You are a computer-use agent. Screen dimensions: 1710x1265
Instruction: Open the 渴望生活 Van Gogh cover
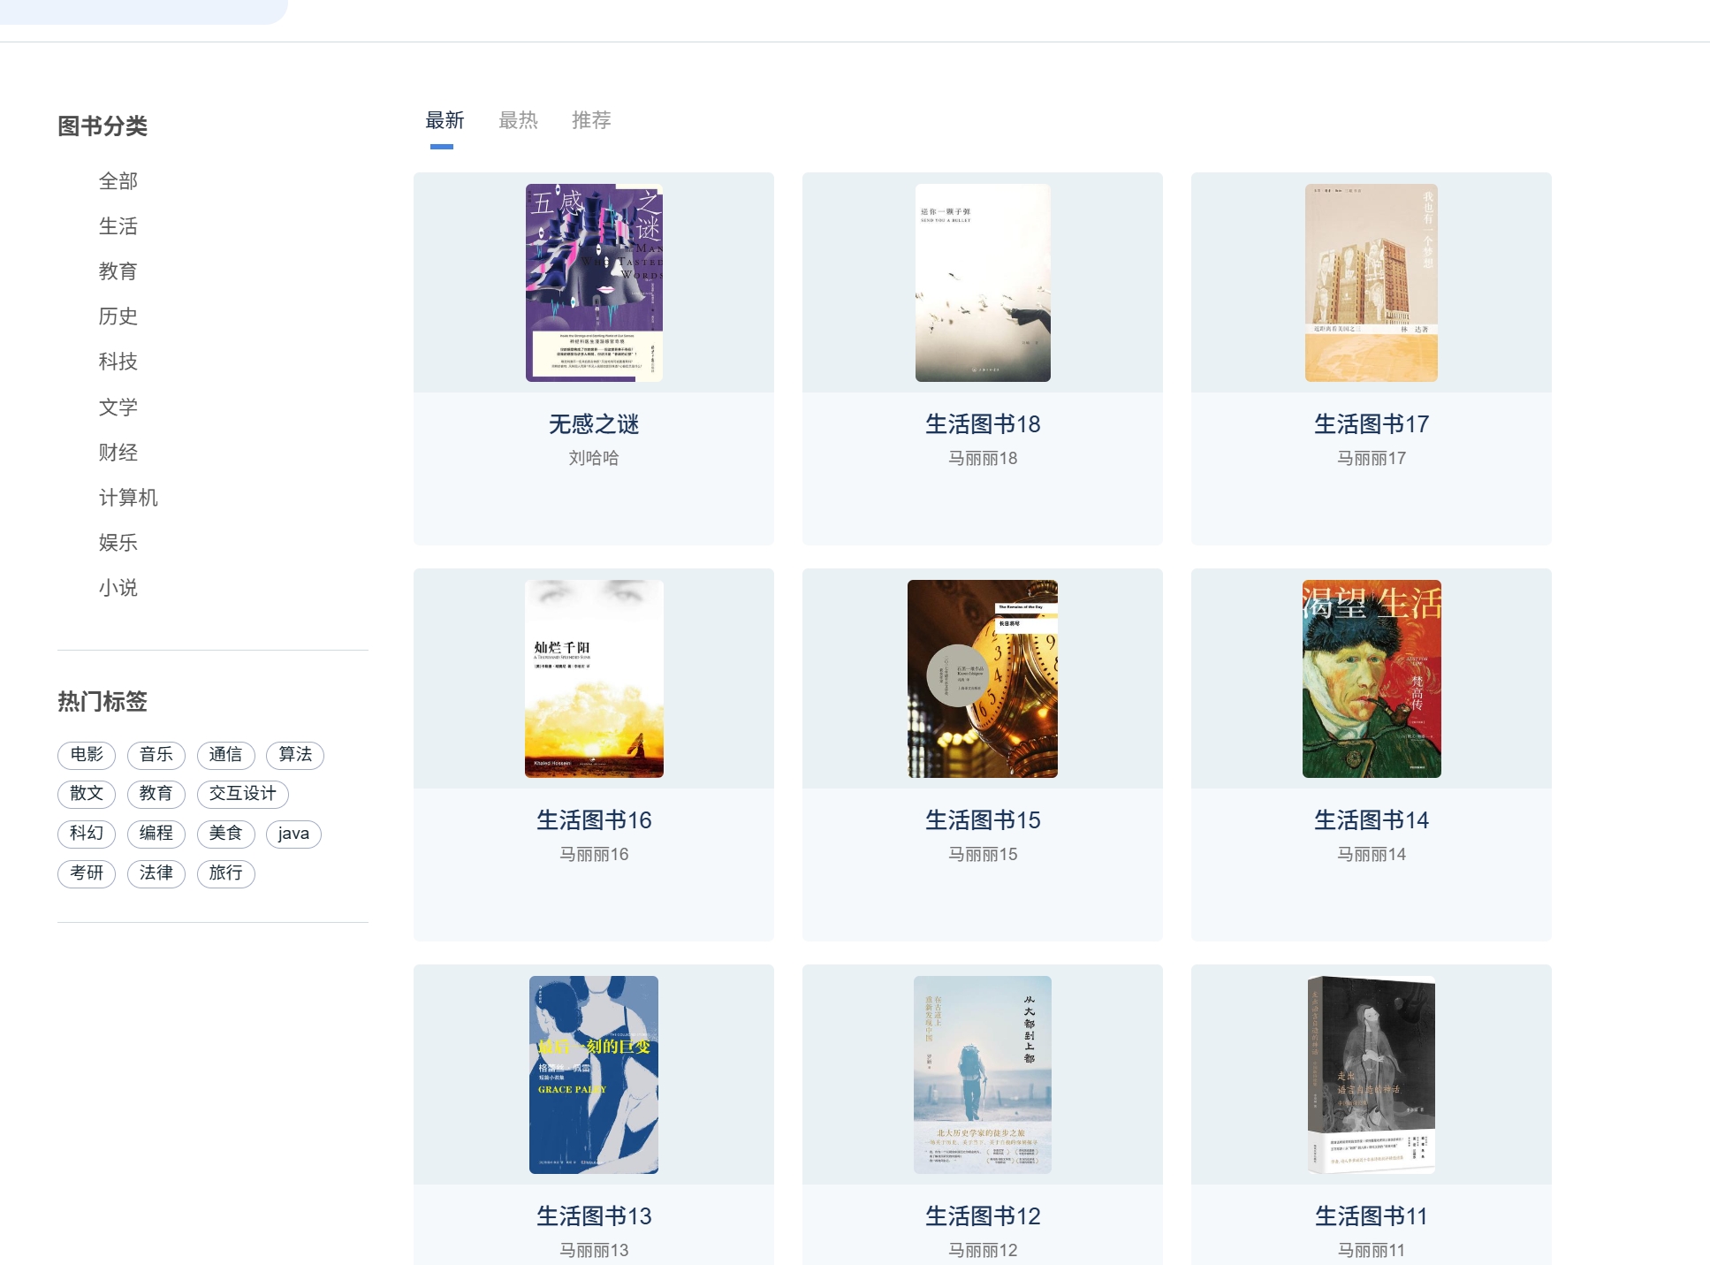pos(1371,679)
